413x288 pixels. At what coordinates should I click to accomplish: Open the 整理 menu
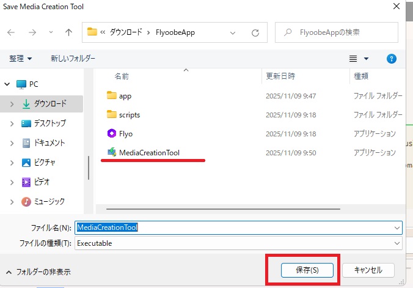coord(21,59)
